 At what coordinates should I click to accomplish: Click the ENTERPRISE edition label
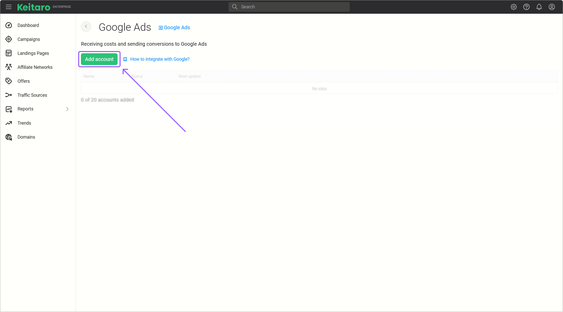pyautogui.click(x=62, y=7)
